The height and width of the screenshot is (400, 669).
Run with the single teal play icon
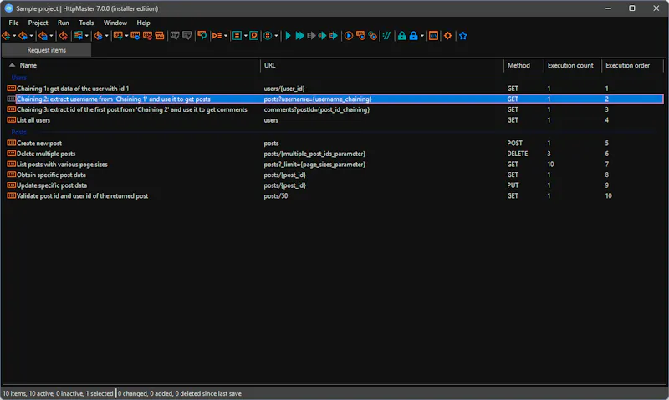[x=289, y=36]
